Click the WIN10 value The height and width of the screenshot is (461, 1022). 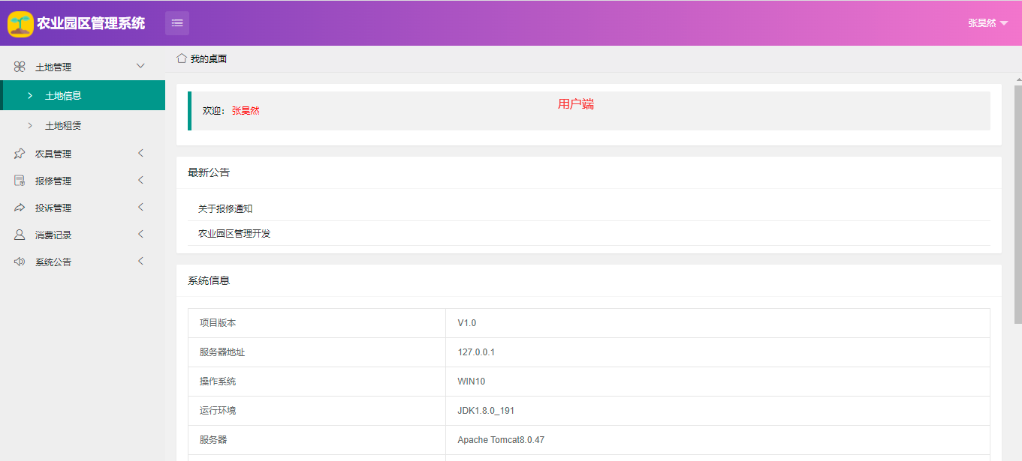pos(472,382)
